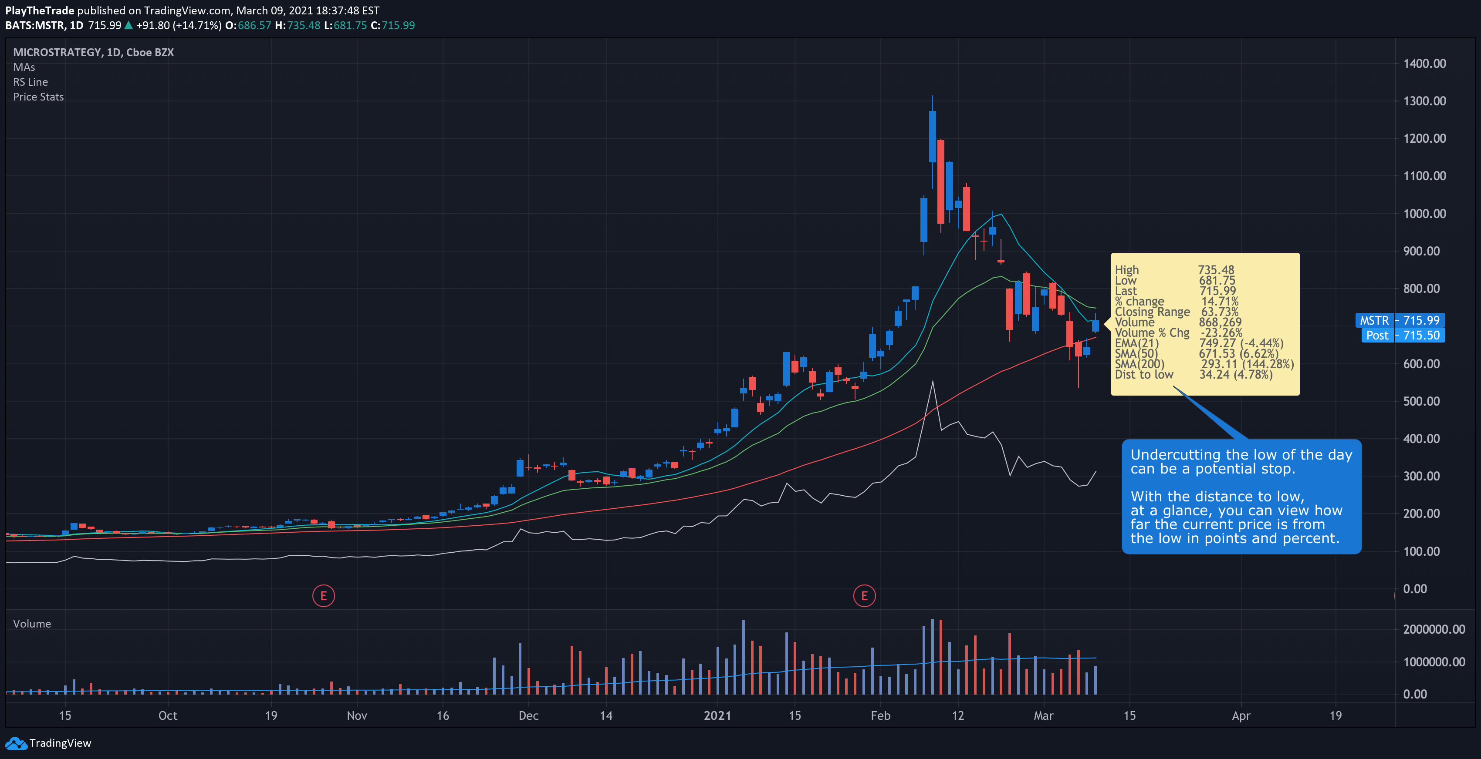Click the Closing Range 63.73% row
This screenshot has width=1481, height=759.
(1176, 312)
